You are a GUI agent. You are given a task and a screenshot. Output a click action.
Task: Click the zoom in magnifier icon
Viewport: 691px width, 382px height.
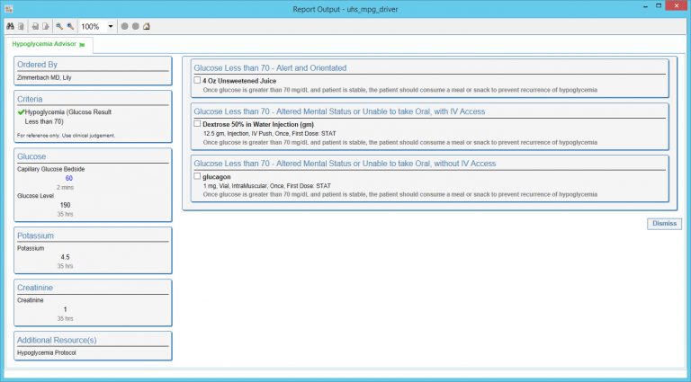pos(70,26)
